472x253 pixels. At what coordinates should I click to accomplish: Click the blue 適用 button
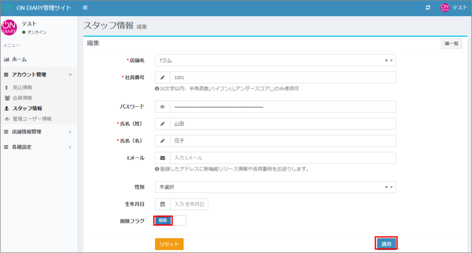386,244
